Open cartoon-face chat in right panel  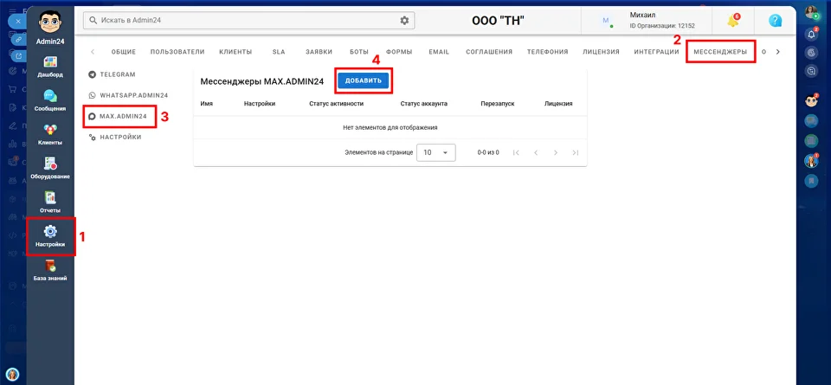pyautogui.click(x=811, y=100)
